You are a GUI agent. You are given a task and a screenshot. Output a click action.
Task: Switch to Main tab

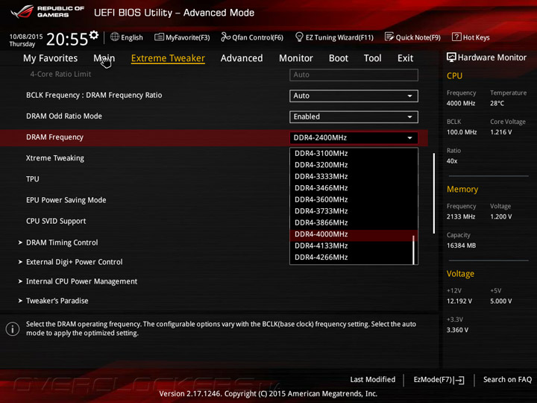pyautogui.click(x=104, y=58)
